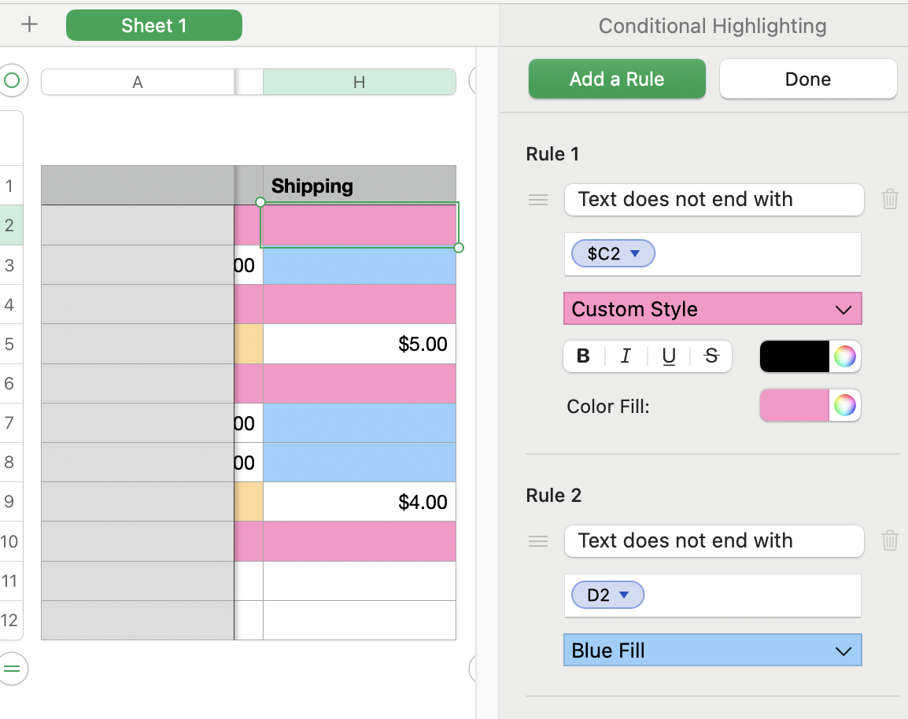Open text color wheel picker
908x719 pixels.
(x=845, y=356)
